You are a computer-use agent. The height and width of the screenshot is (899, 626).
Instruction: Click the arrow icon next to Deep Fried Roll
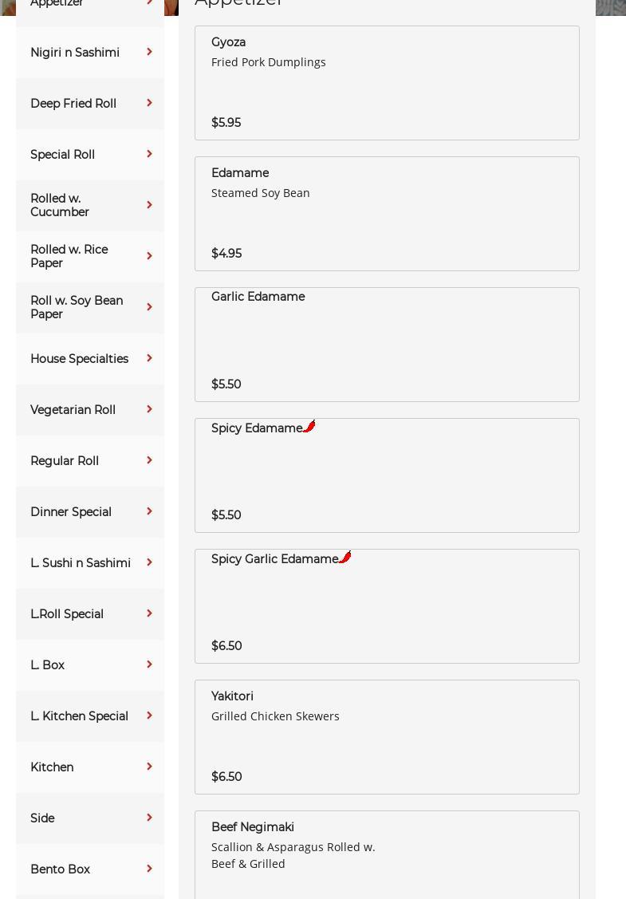tap(149, 103)
